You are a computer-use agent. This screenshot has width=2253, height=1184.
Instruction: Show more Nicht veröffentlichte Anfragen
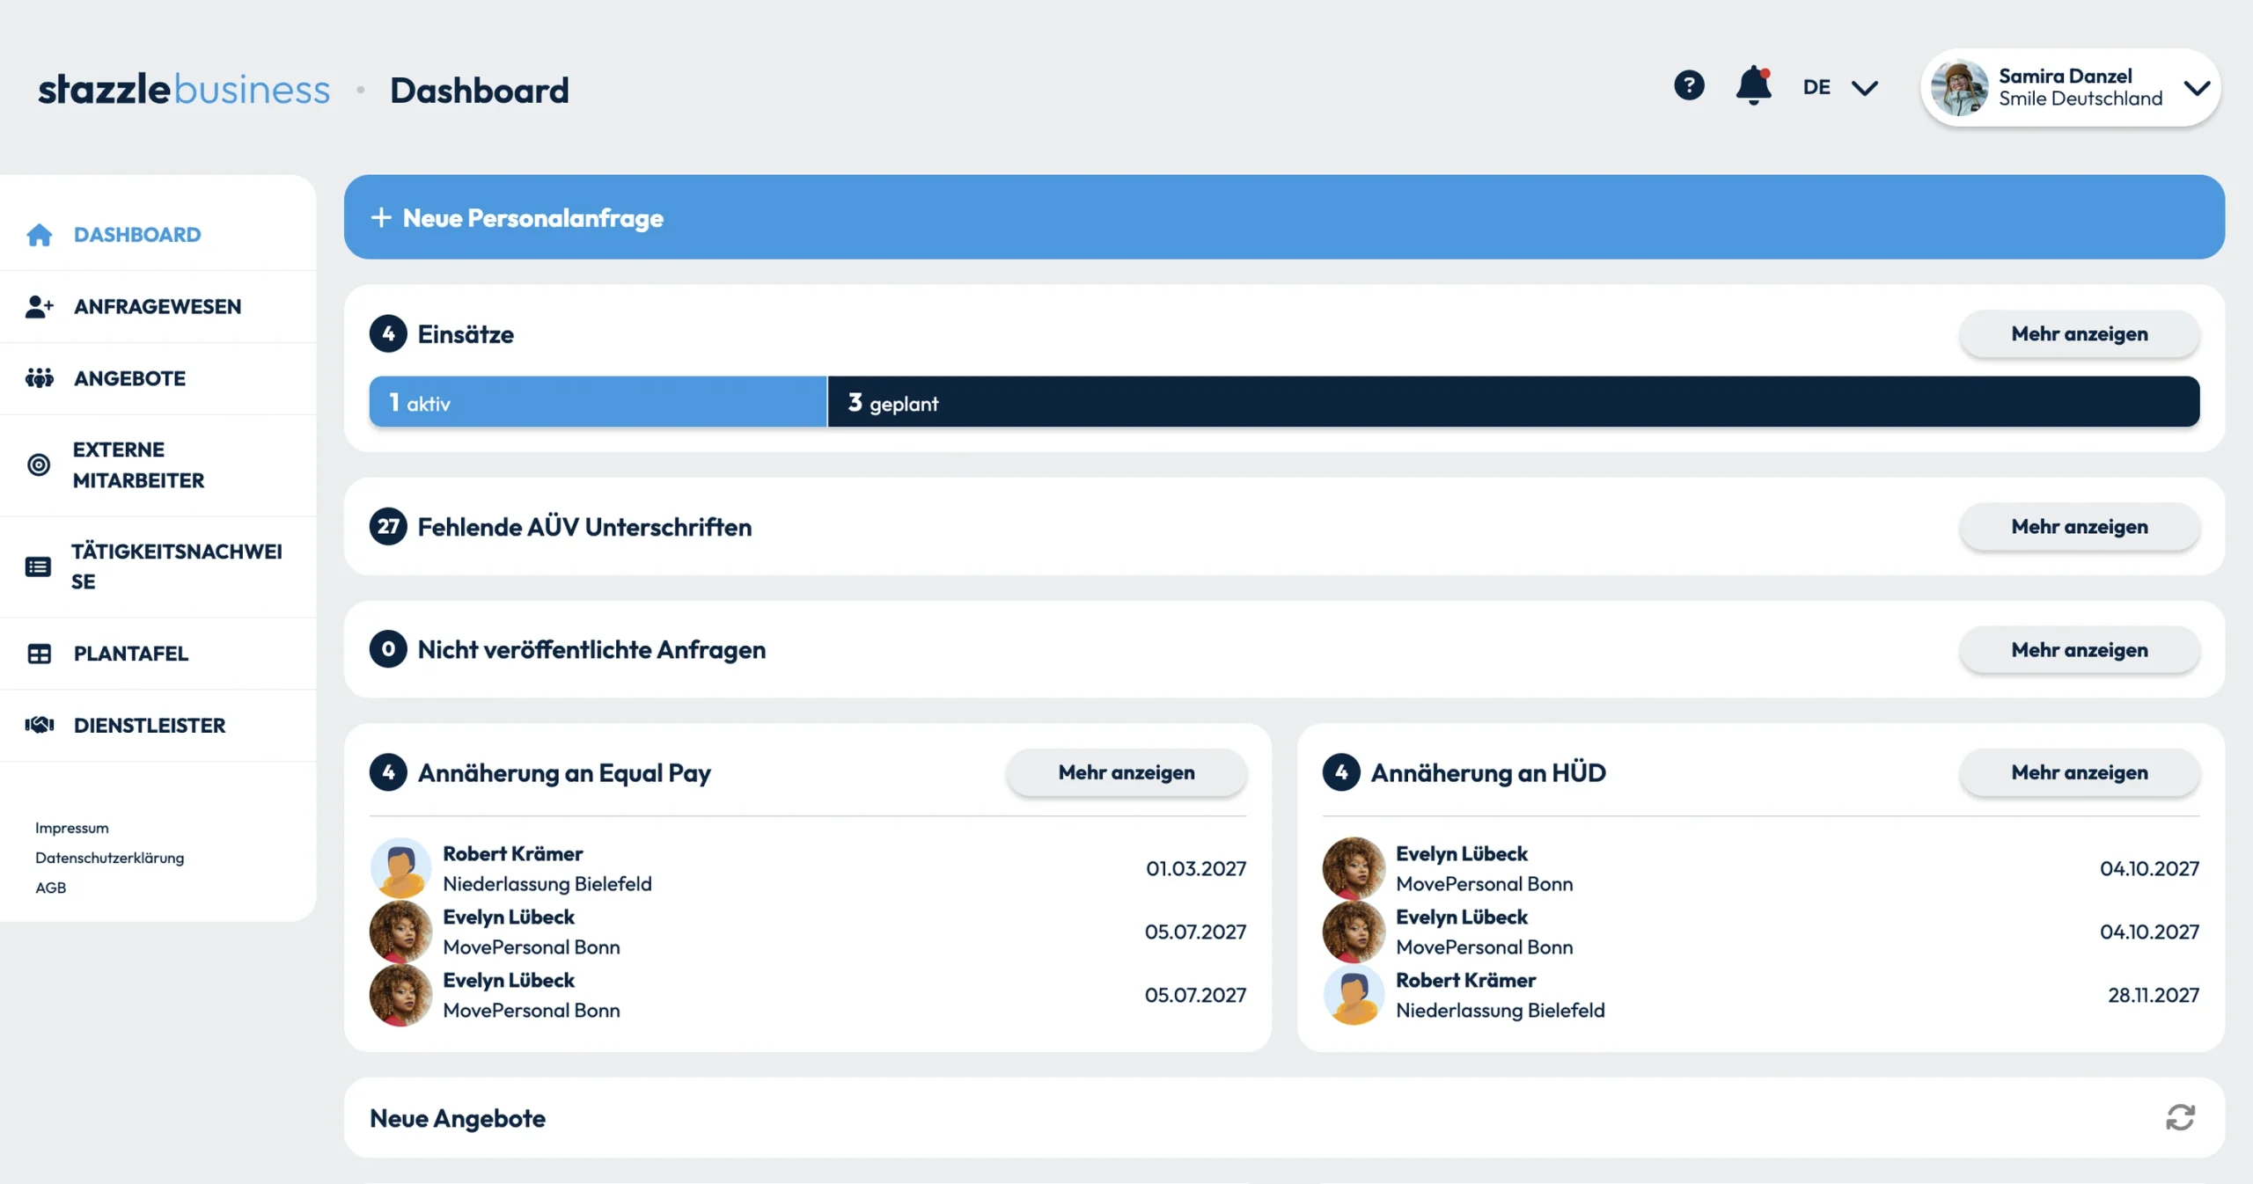2079,649
